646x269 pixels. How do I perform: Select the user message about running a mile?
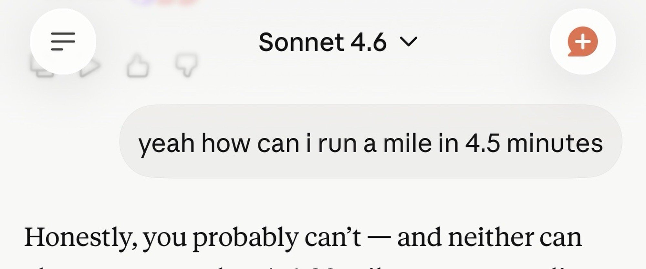(x=370, y=142)
